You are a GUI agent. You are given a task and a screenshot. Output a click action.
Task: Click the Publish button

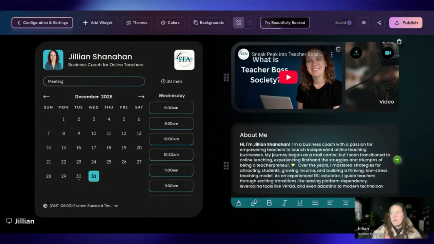point(406,22)
